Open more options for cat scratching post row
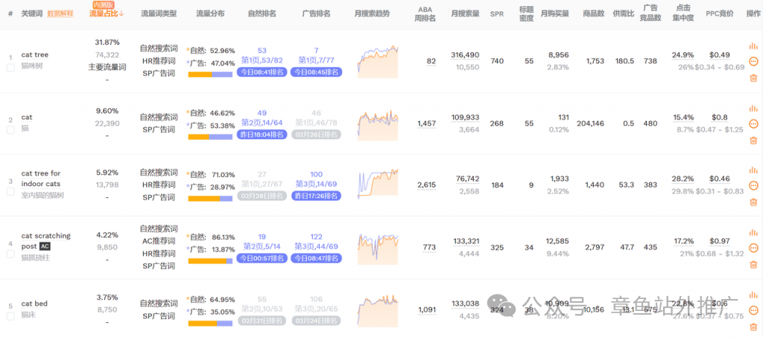763x337 pixels. click(x=753, y=248)
